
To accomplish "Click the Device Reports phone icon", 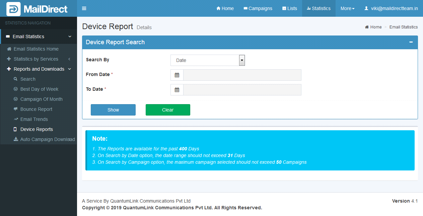I will pos(15,129).
